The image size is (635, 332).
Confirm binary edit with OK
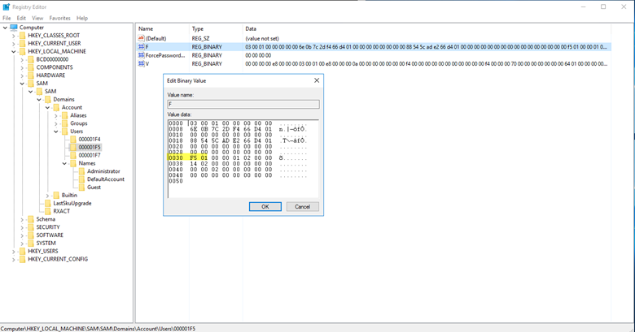pos(265,207)
